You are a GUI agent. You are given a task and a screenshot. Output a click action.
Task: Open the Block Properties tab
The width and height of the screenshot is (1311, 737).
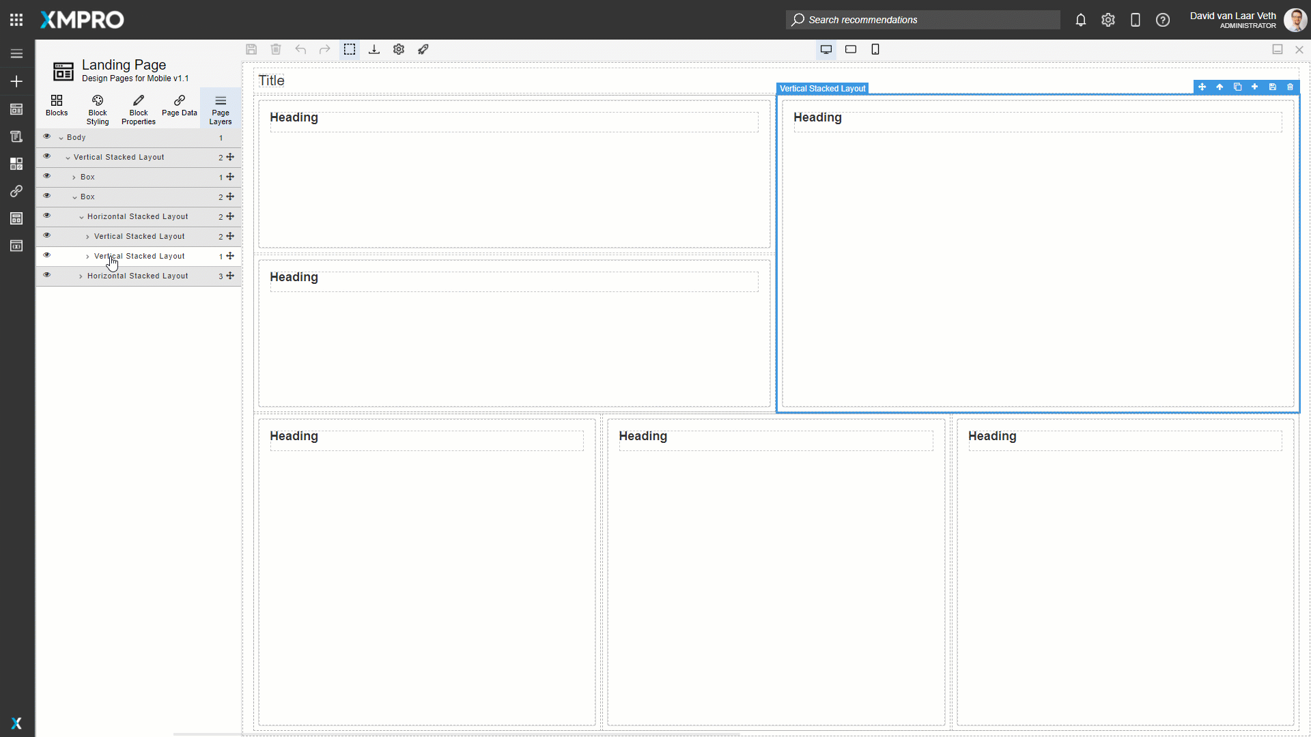(139, 109)
